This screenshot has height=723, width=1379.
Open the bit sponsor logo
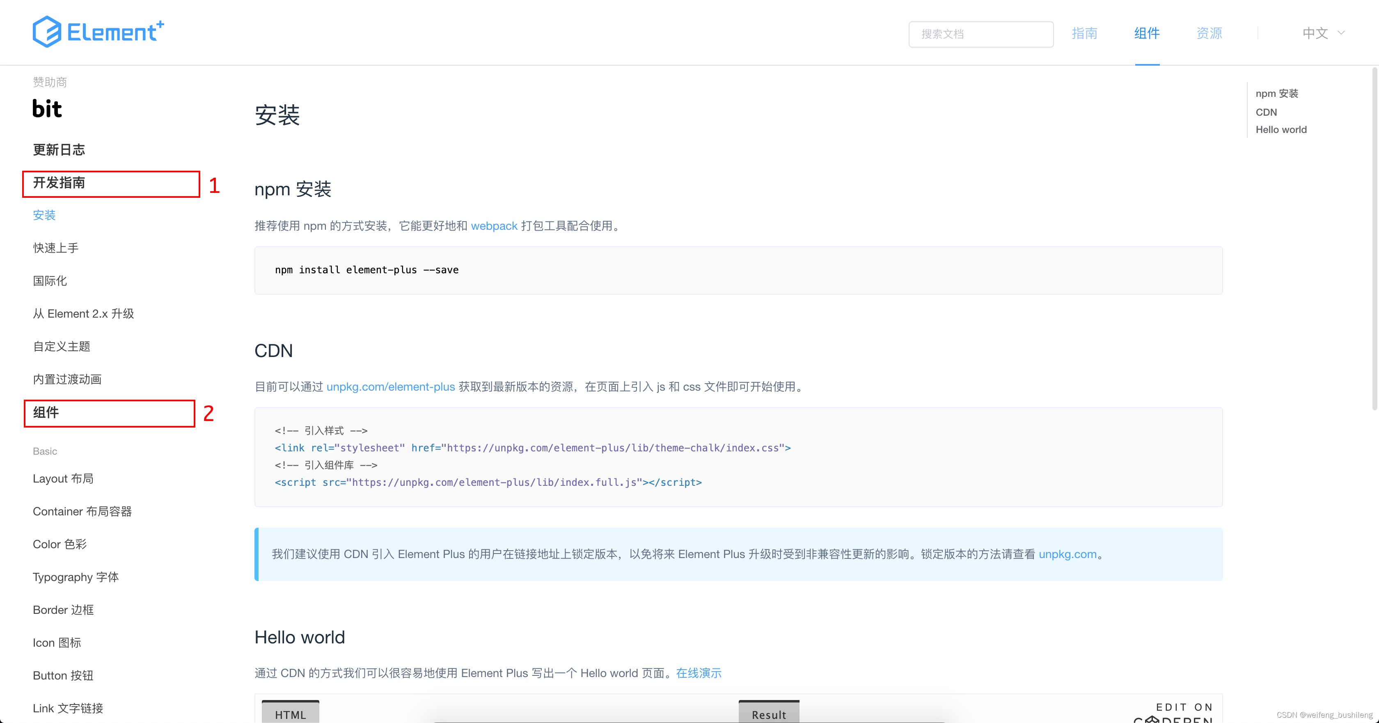(x=47, y=109)
